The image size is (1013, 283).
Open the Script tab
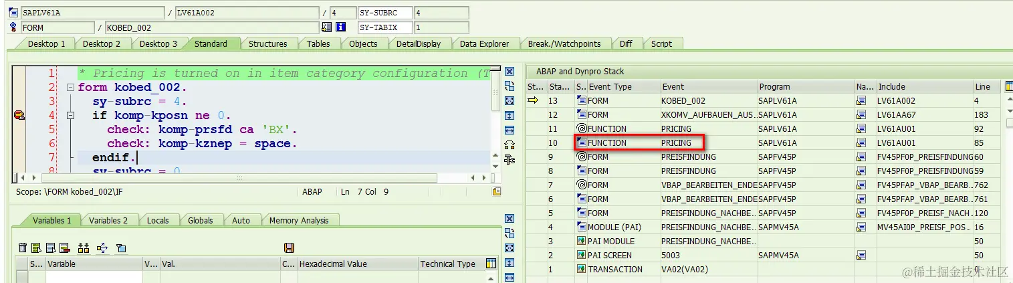(661, 43)
